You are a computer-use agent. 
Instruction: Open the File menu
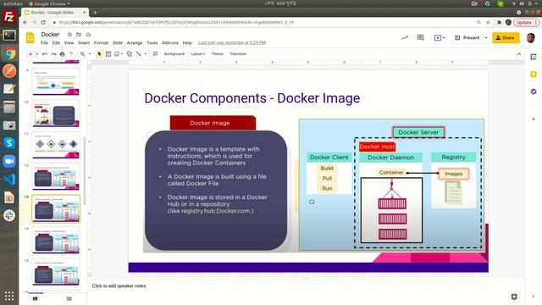click(44, 43)
